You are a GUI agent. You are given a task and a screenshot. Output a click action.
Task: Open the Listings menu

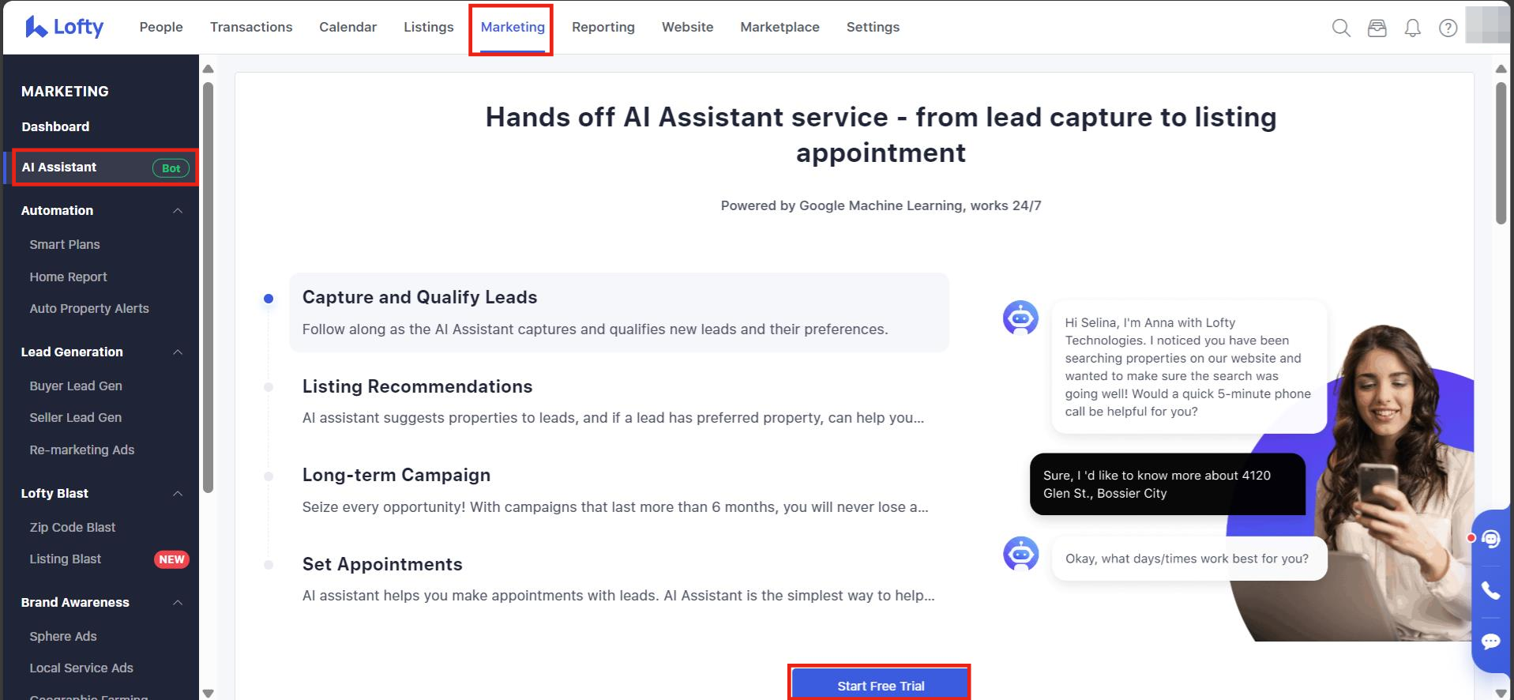coord(429,27)
